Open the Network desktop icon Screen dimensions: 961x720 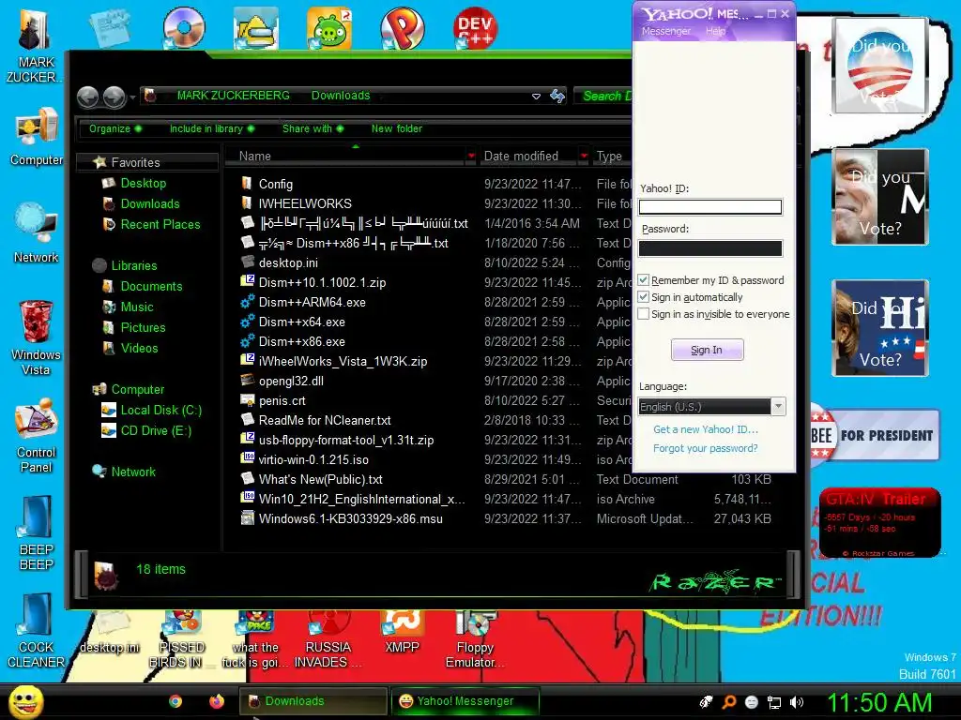tap(37, 232)
